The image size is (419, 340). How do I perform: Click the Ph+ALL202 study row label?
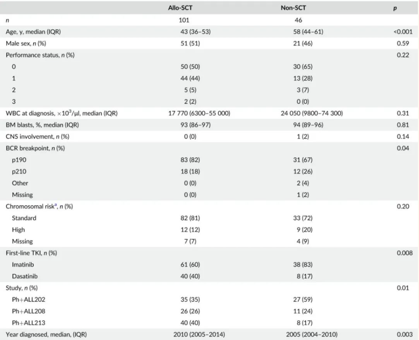(x=29, y=300)
